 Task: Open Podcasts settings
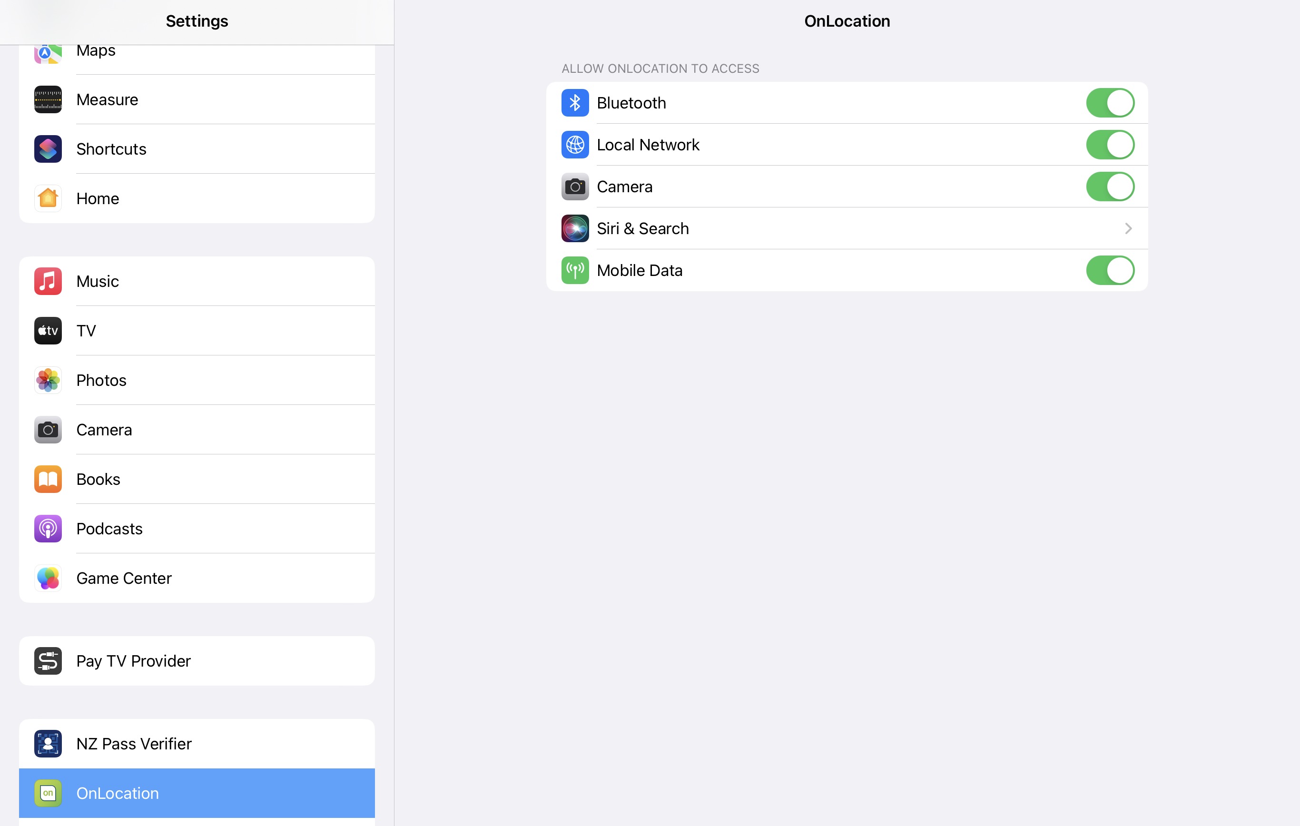click(x=197, y=529)
